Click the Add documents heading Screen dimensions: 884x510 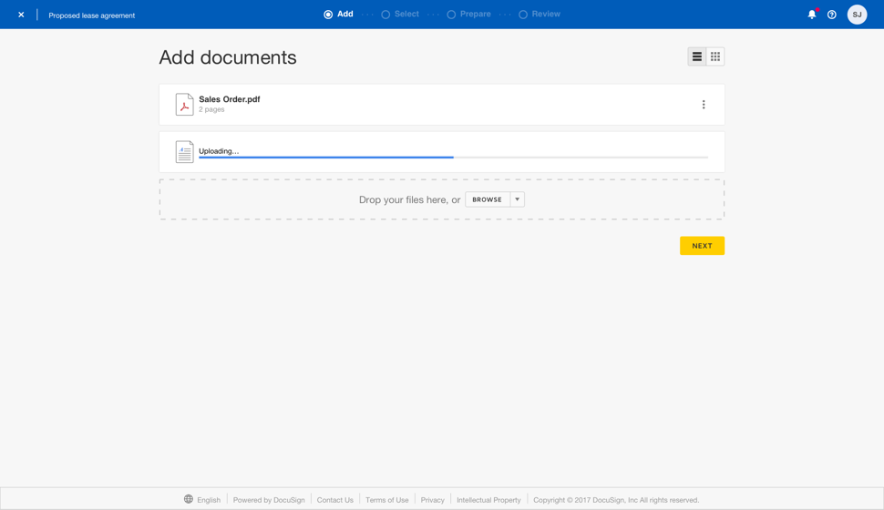pos(228,57)
